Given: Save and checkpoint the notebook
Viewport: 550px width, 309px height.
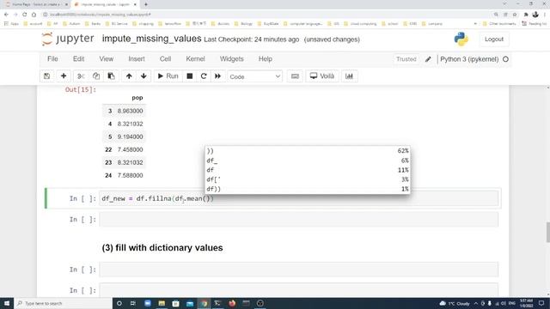Looking at the screenshot, I should [x=46, y=76].
